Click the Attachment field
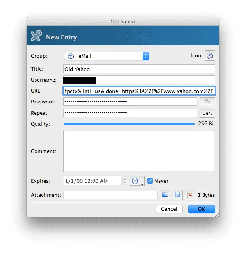Viewport: 246px width, 253px height. [x=111, y=195]
